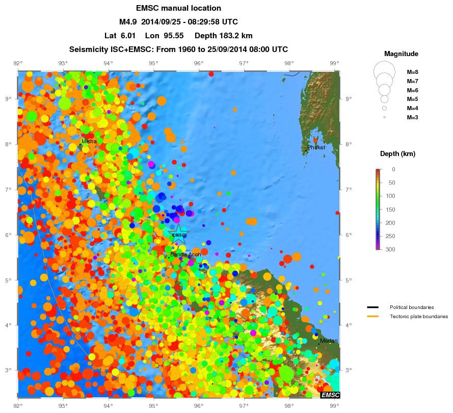Click the top axis 99° longitude label
This screenshot has height=413, width=453.
point(334,63)
